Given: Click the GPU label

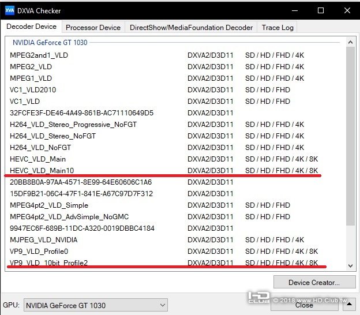Looking at the screenshot, I should coord(11,305).
